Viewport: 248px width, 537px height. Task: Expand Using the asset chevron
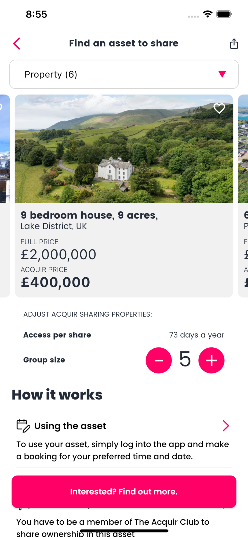pos(226,426)
